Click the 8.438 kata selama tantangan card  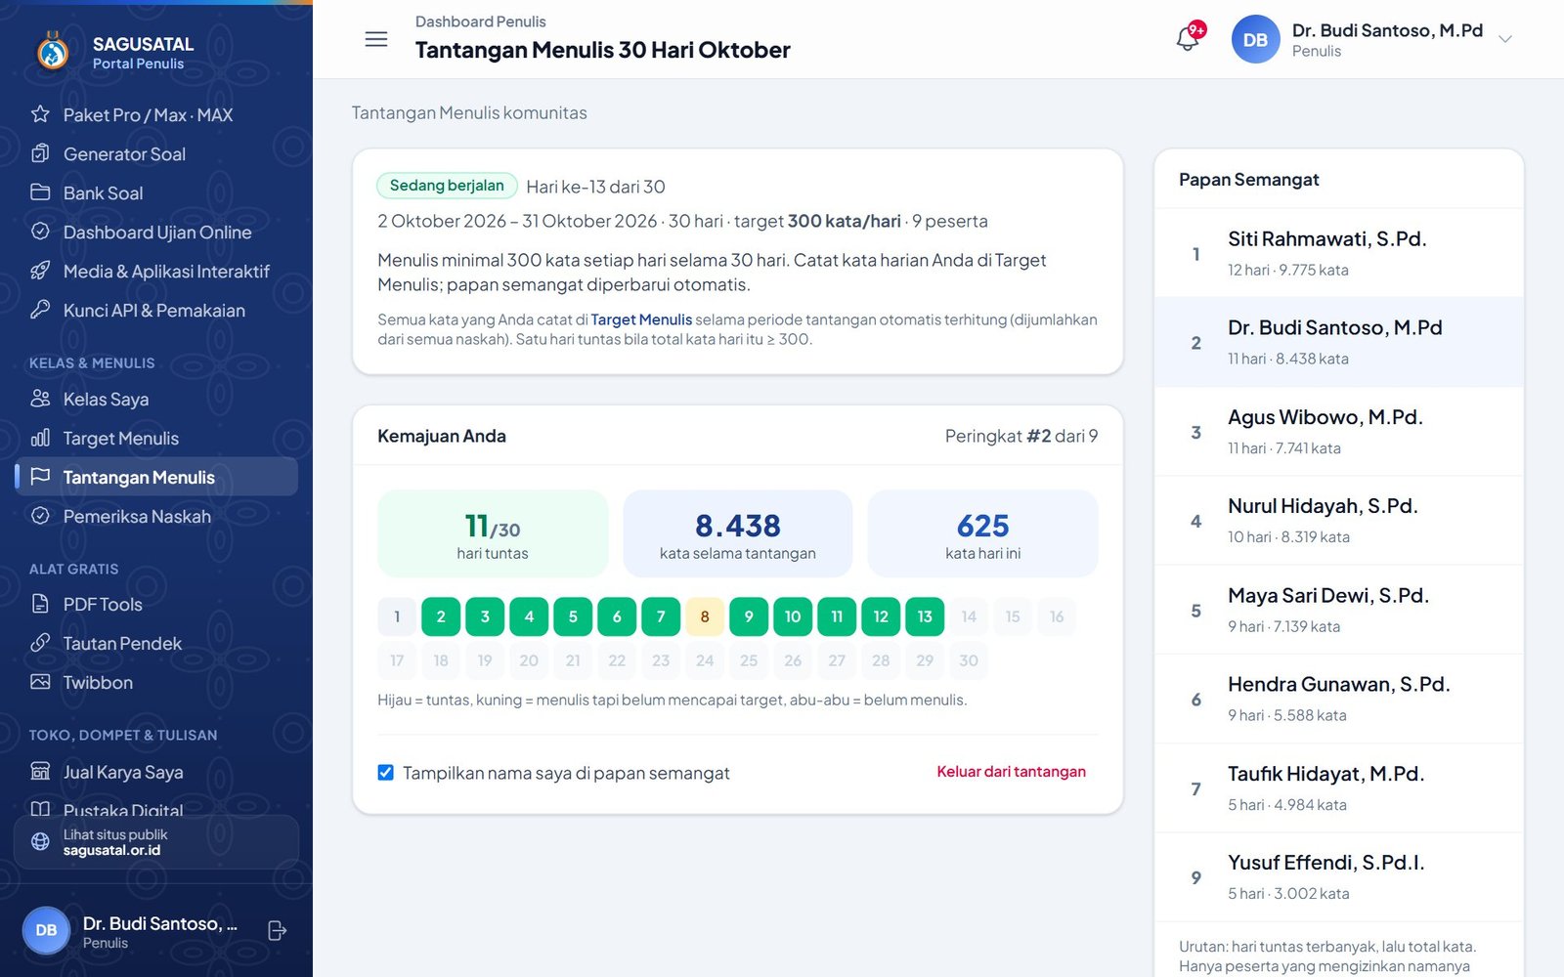click(x=738, y=533)
